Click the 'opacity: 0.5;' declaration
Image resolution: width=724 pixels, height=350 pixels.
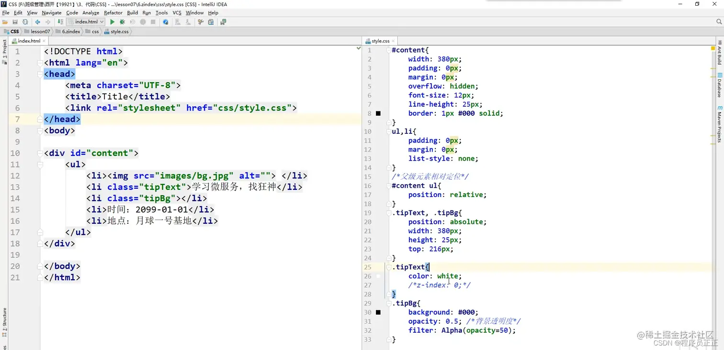[435, 321]
